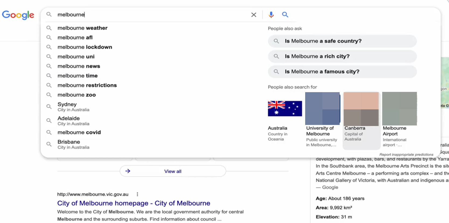This screenshot has width=449, height=223.
Task: Select the 'melbourne time' suggestion
Action: tap(78, 76)
